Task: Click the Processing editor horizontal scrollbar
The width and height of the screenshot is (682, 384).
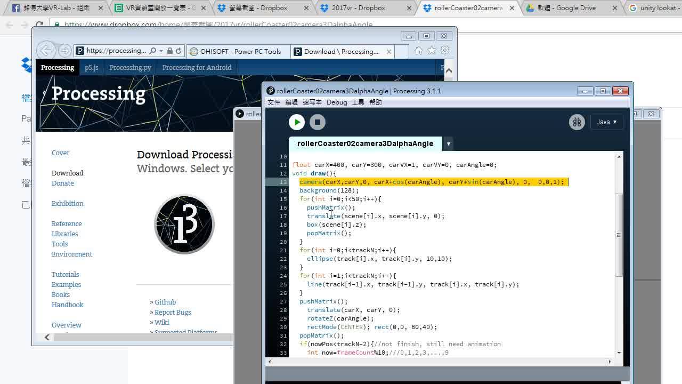Action: coord(440,362)
